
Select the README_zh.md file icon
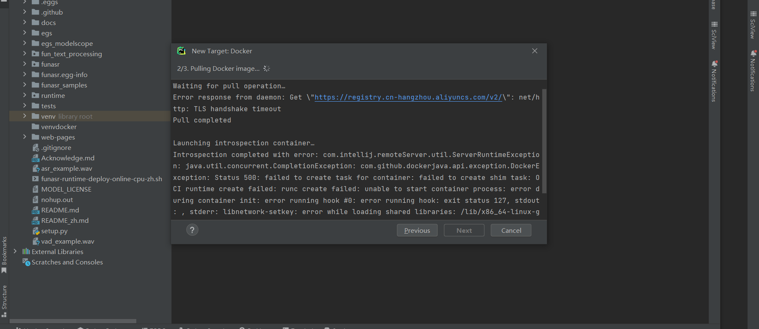click(35, 220)
